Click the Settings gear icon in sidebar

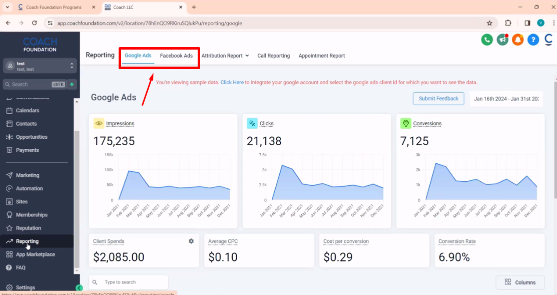click(10, 287)
